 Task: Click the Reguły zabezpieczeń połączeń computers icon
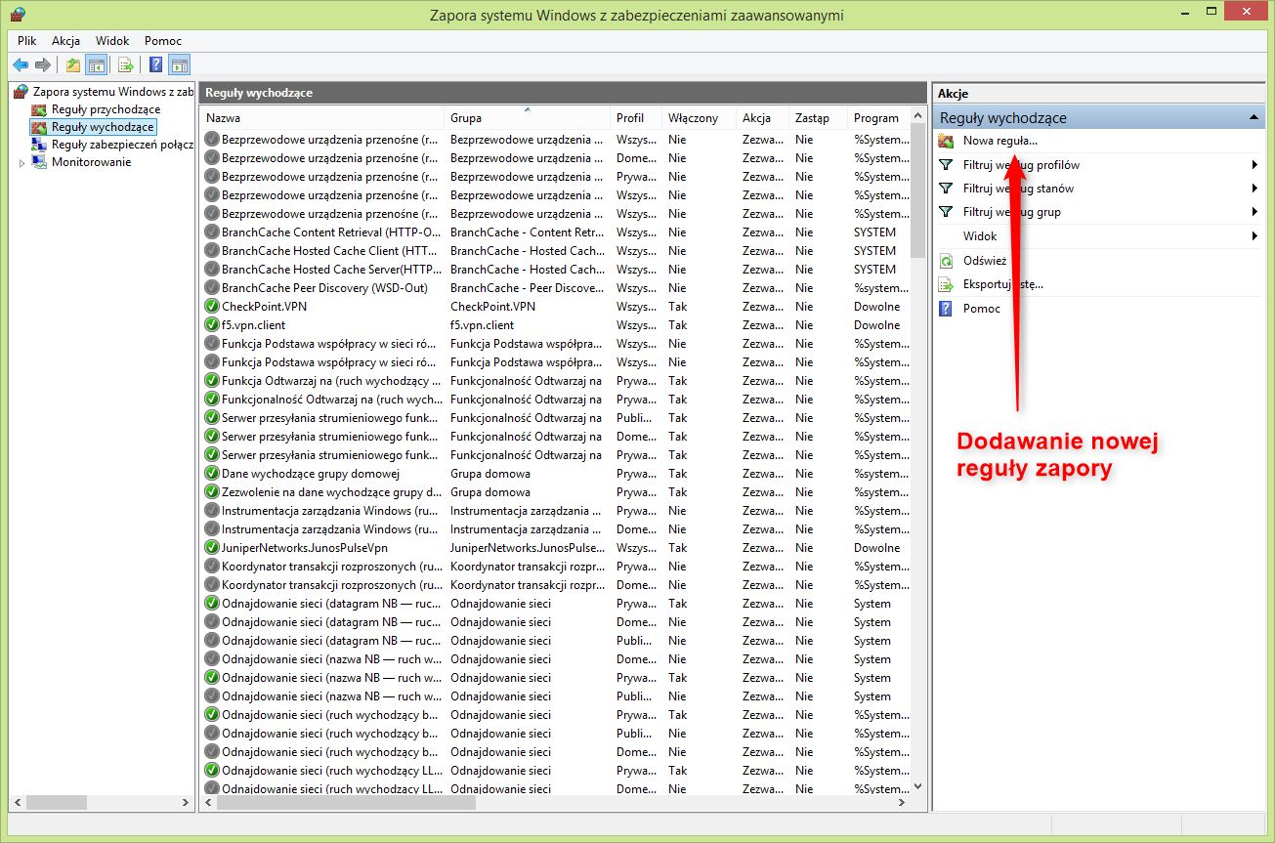click(39, 145)
